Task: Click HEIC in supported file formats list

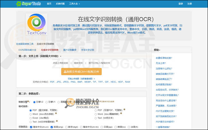Action: point(113,82)
